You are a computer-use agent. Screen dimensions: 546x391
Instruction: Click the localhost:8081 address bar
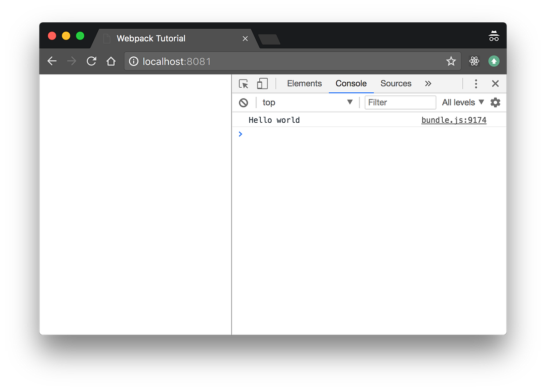coord(293,61)
